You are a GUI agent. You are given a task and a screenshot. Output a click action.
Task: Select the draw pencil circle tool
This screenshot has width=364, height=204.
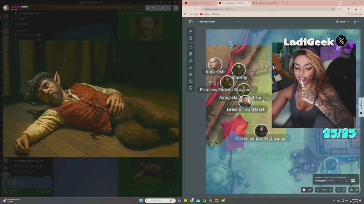click(191, 54)
